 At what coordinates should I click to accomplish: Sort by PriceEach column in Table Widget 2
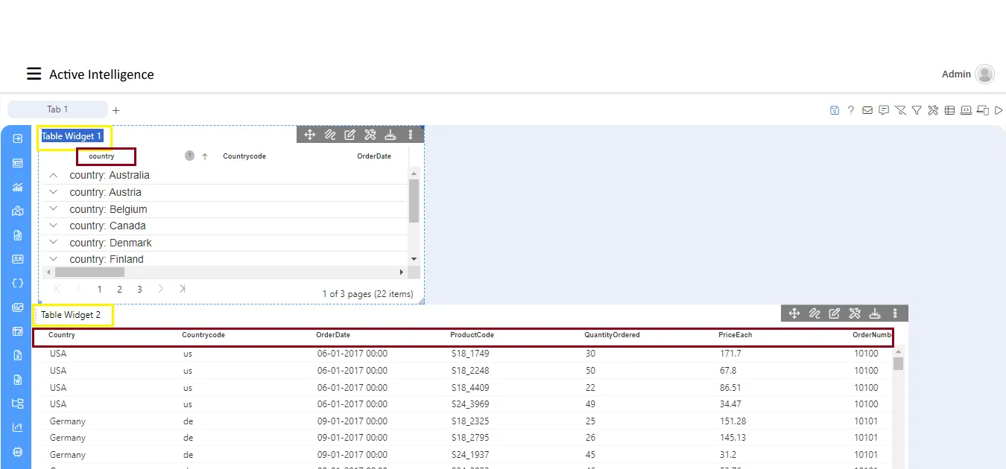click(x=735, y=335)
